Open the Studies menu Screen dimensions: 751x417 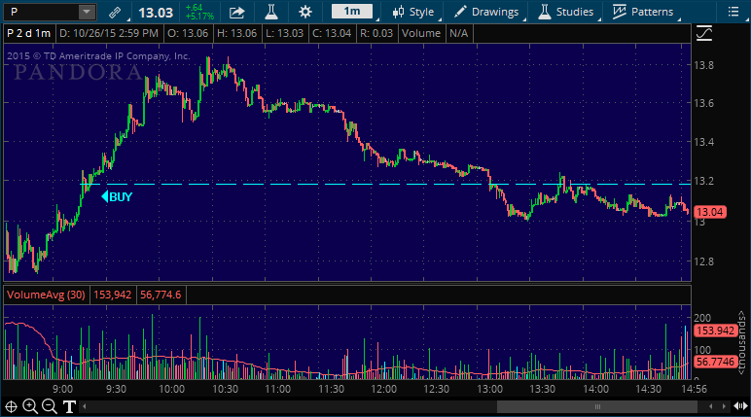[565, 12]
